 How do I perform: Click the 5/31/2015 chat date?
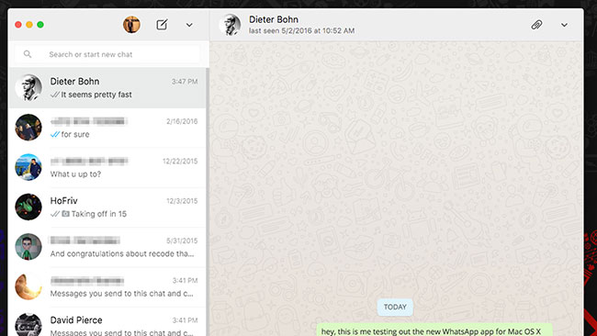tap(182, 241)
